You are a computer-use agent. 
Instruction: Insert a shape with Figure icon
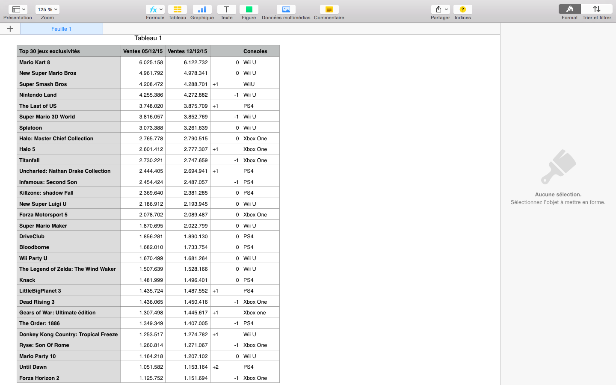pyautogui.click(x=249, y=9)
